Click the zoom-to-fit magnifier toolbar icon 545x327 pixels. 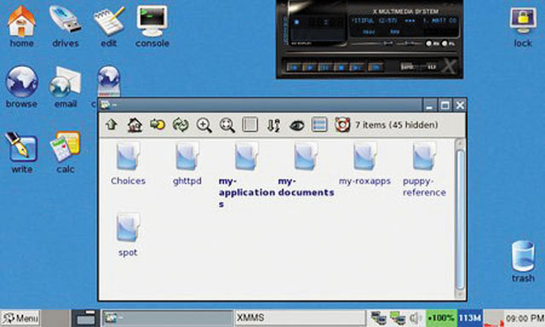(x=227, y=125)
